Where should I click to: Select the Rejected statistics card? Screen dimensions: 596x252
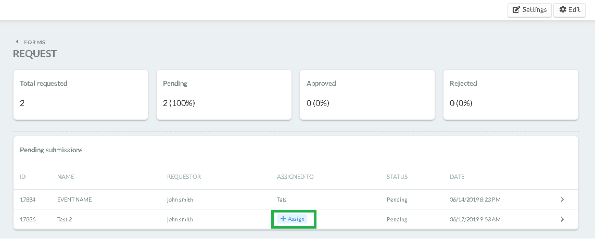(x=511, y=95)
